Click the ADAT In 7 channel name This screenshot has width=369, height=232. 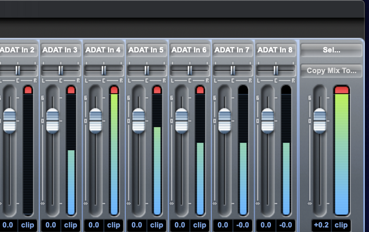tap(233, 50)
